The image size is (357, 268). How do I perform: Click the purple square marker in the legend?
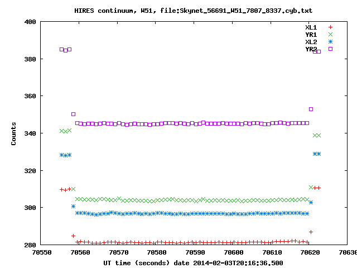point(330,49)
